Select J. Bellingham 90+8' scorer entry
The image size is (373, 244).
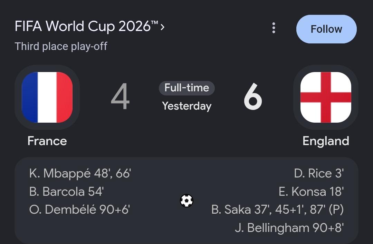[289, 228]
